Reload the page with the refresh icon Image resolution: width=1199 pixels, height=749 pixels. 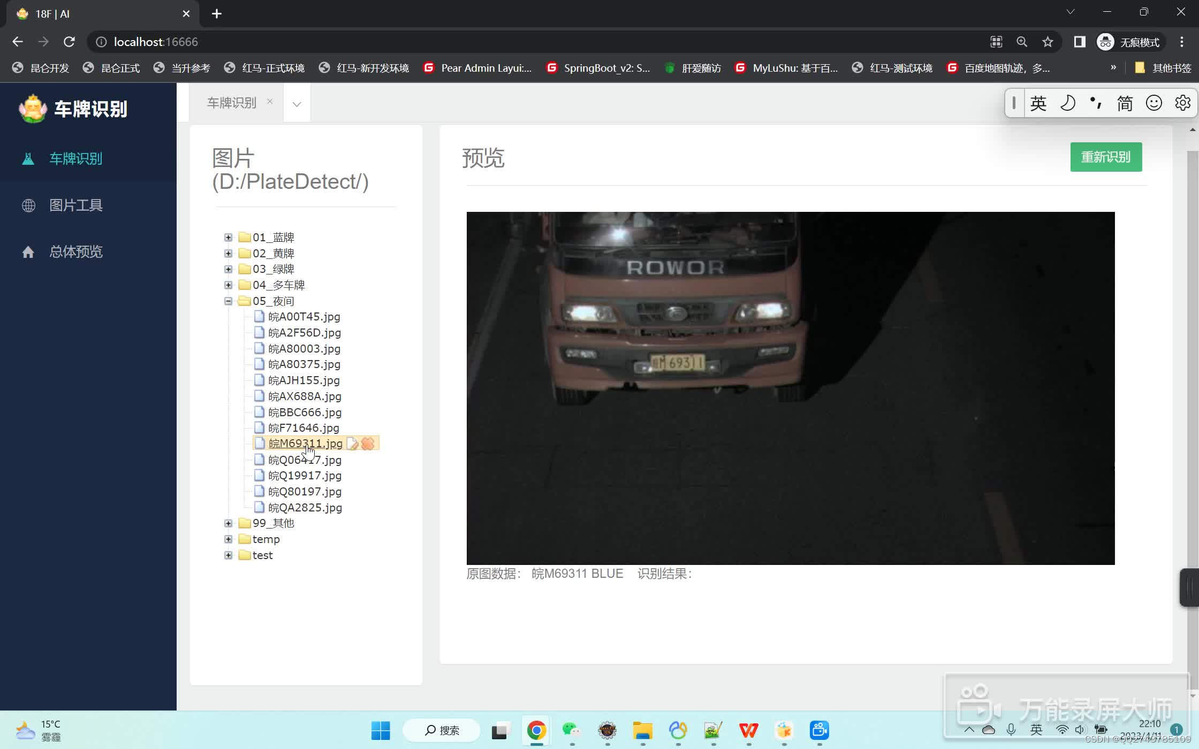(x=69, y=42)
